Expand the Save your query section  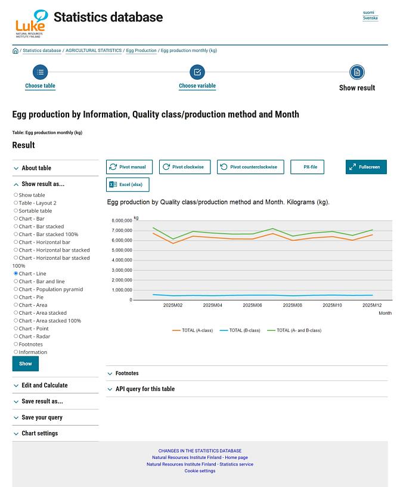click(55, 418)
